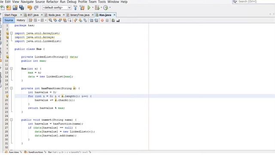Clean and Build project with broom icon
Viewport: 275px width, 155px height.
[82, 8]
